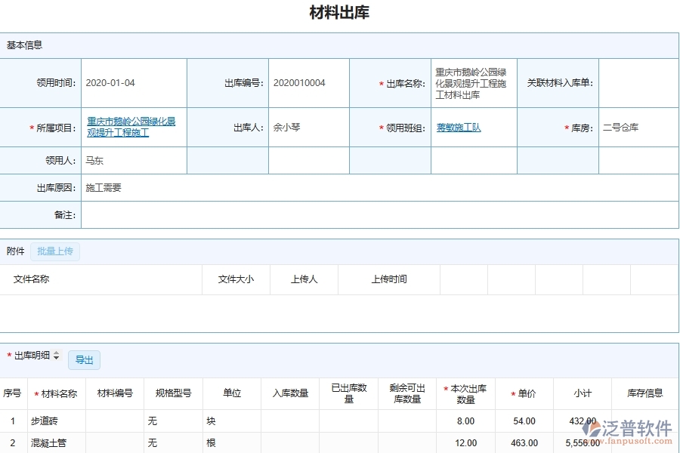The width and height of the screenshot is (680, 453).
Task: Click the 附件 attachments label
Action: click(x=15, y=251)
